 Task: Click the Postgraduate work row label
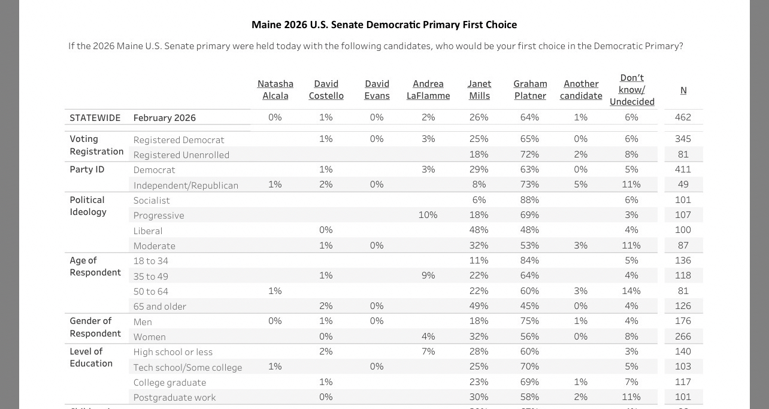point(174,398)
